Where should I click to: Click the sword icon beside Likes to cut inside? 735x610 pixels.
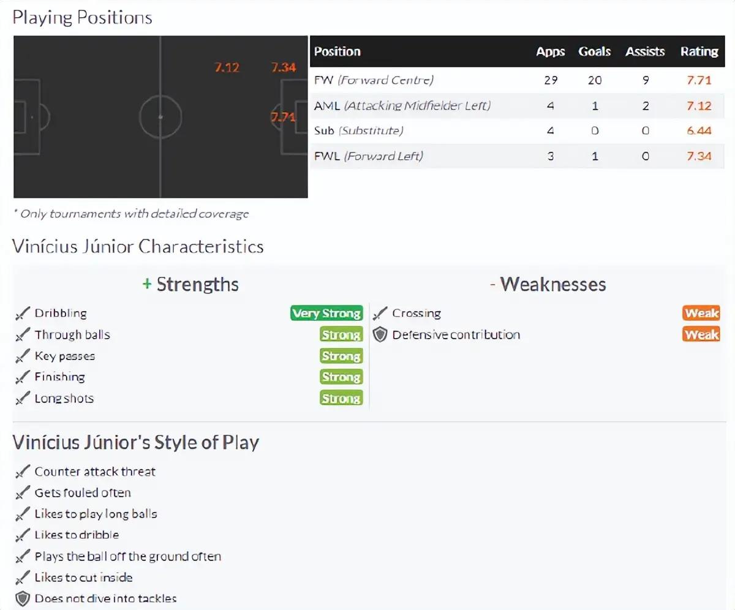coord(23,578)
